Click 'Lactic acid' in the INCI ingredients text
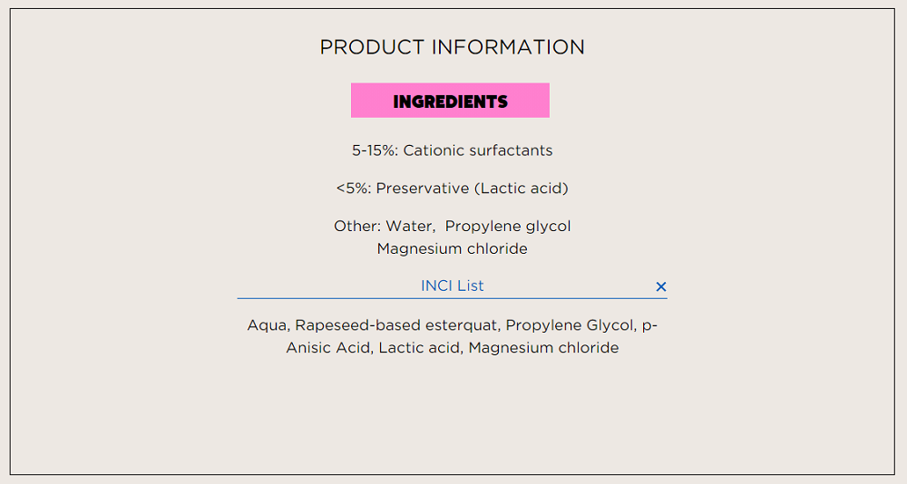The width and height of the screenshot is (907, 484). click(x=421, y=347)
